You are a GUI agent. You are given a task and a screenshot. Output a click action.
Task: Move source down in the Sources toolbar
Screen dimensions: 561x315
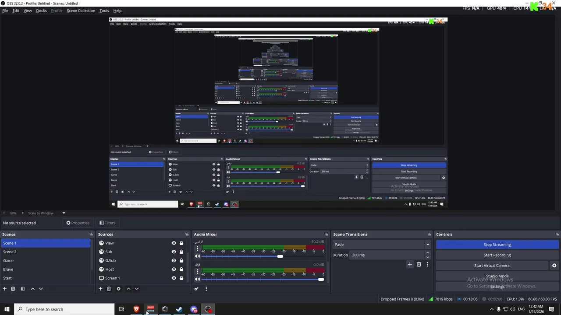(x=137, y=289)
